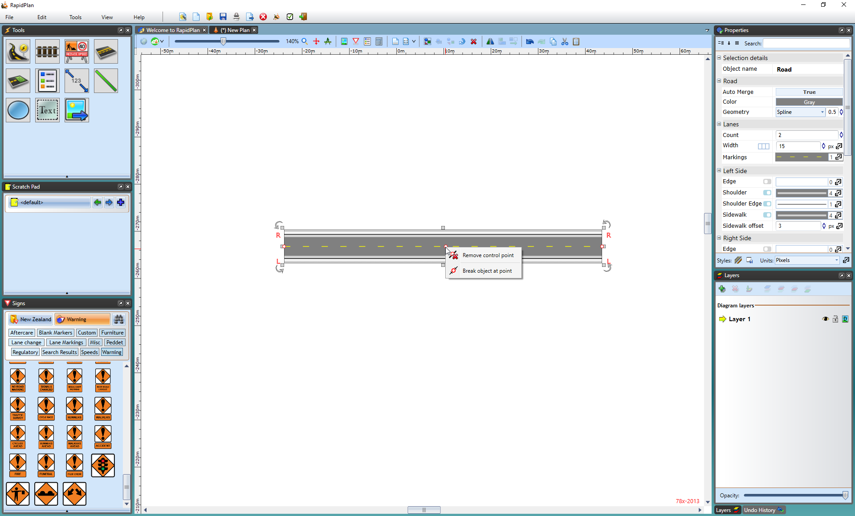Viewport: 855px width, 516px height.
Task: Expand the Lanes properties section
Action: (721, 124)
